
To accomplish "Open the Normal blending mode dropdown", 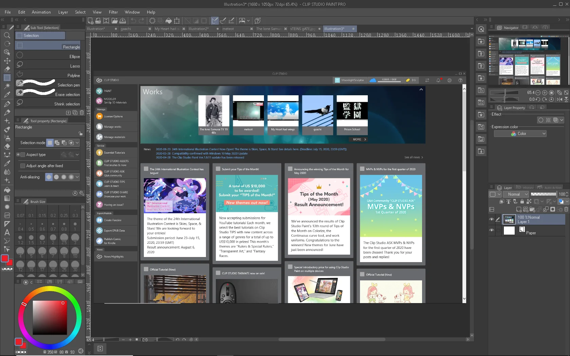I will (x=516, y=194).
